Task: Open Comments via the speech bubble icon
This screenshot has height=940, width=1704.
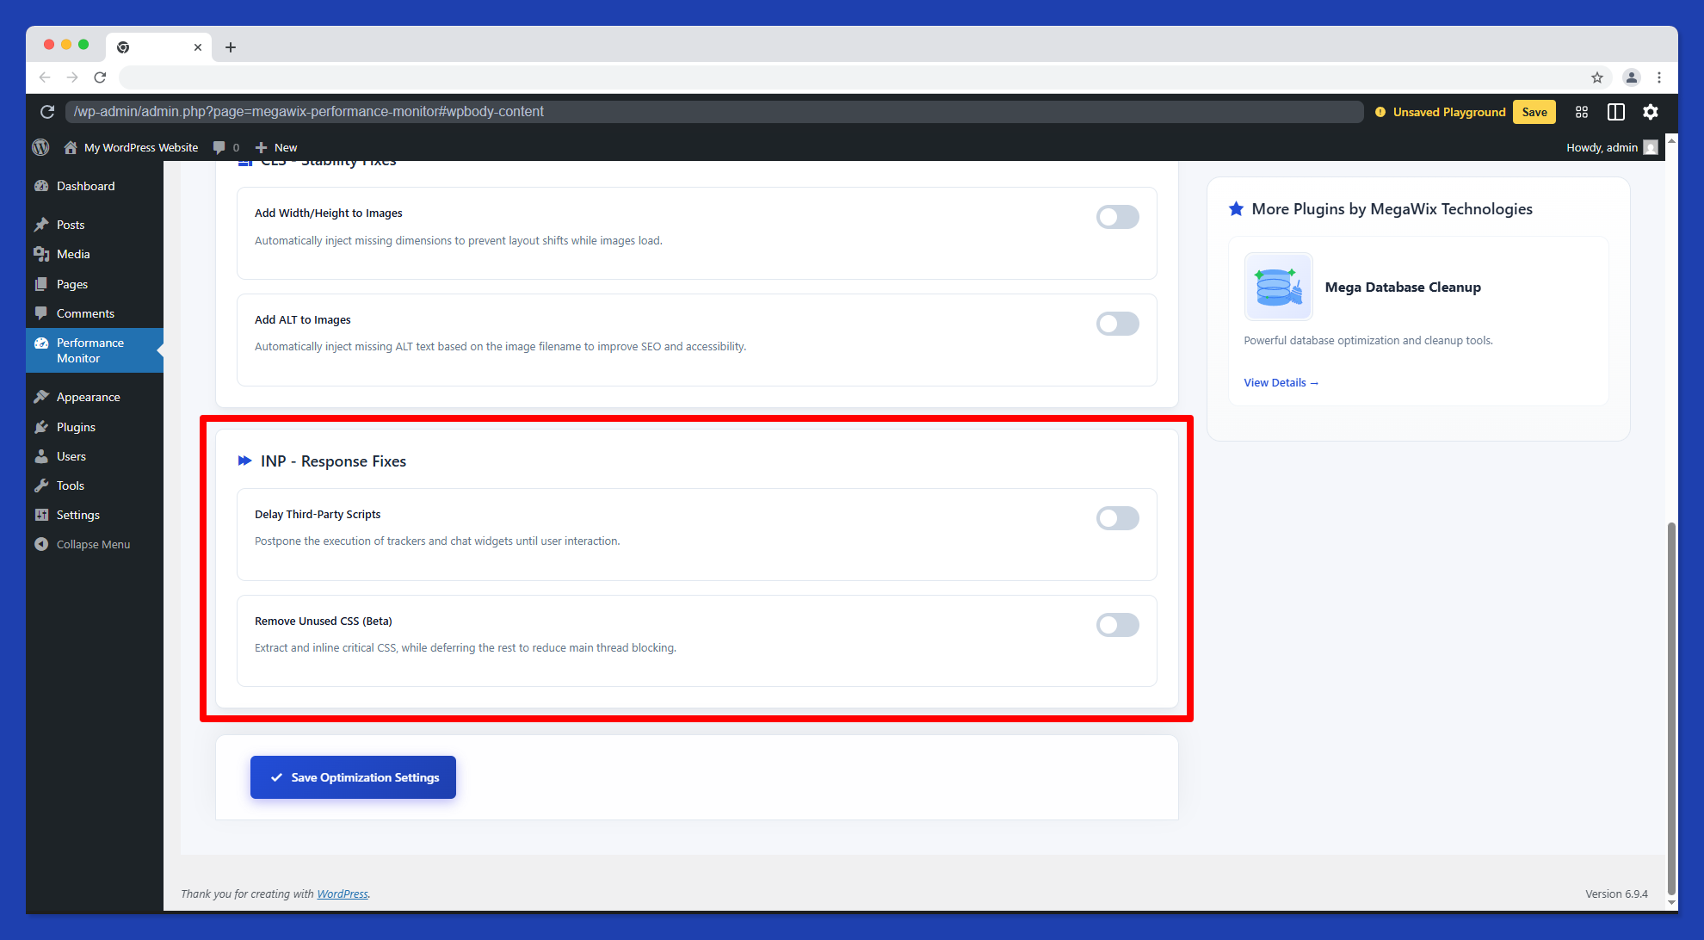Action: (x=42, y=313)
